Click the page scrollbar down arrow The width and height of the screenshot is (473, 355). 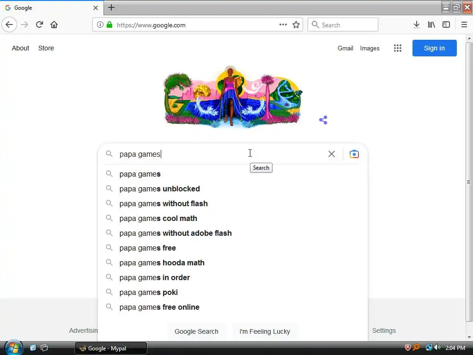click(x=469, y=337)
